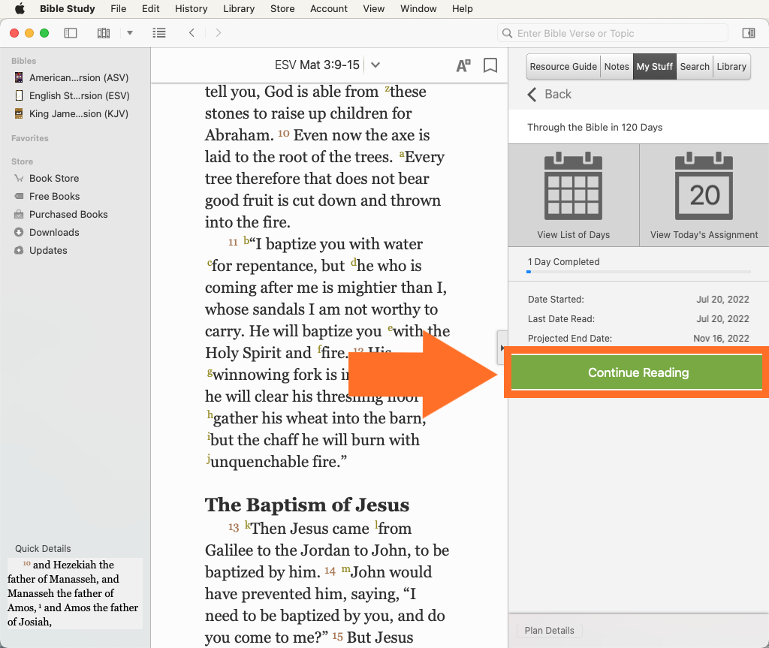Image resolution: width=769 pixels, height=648 pixels.
Task: Open the Library menu in menu bar
Action: point(238,9)
